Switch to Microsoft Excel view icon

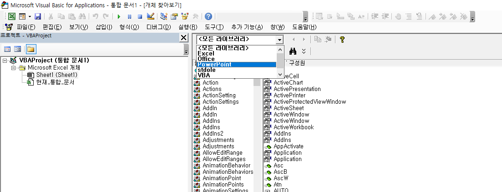pos(12,16)
